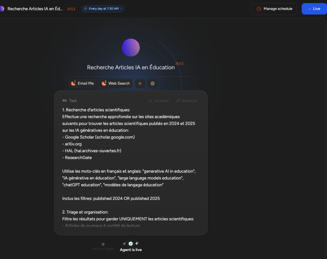Screen dimensions: 327x259
Task: Click the Agent is live label
Action: point(131,250)
